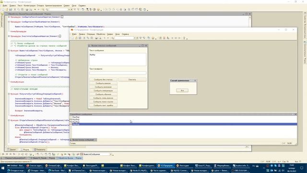The image size is (307, 173).
Task: Close the service messages panel
Action: (295, 114)
